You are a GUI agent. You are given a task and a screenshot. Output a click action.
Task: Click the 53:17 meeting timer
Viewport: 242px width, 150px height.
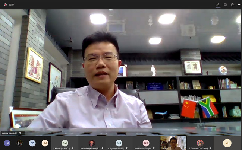click(x=11, y=4)
